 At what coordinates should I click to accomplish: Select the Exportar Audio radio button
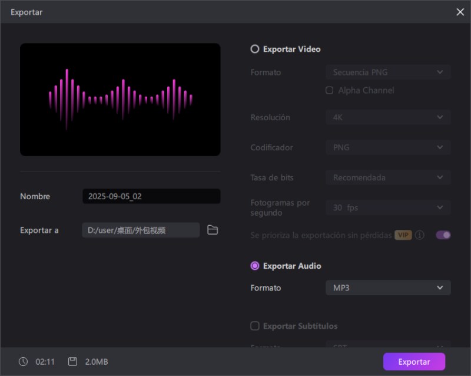click(255, 266)
